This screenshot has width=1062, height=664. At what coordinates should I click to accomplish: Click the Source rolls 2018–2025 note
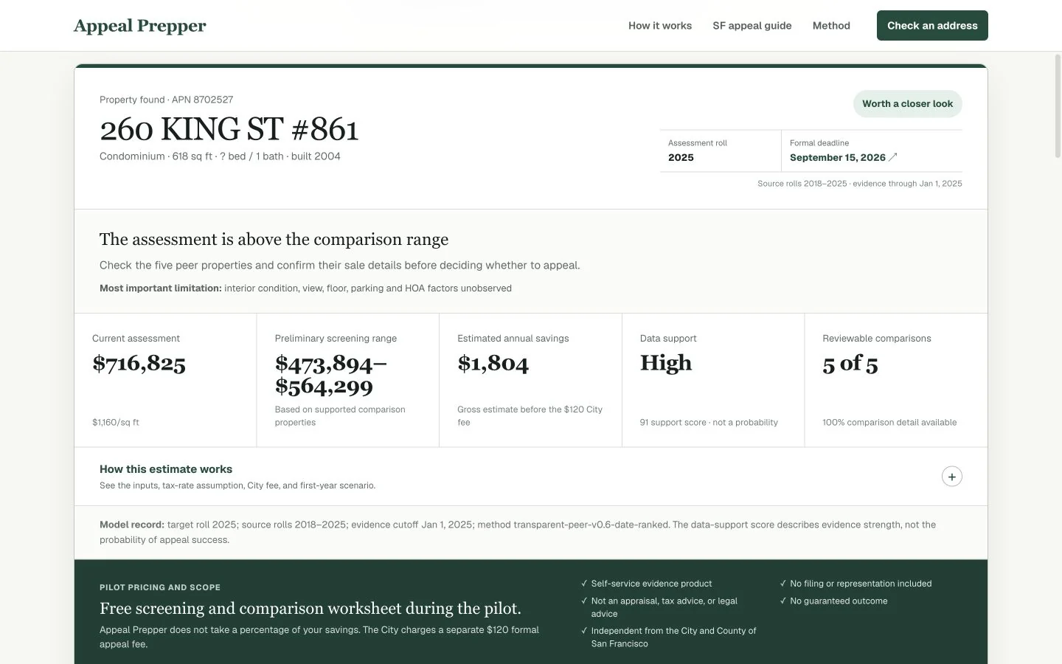[x=859, y=184]
